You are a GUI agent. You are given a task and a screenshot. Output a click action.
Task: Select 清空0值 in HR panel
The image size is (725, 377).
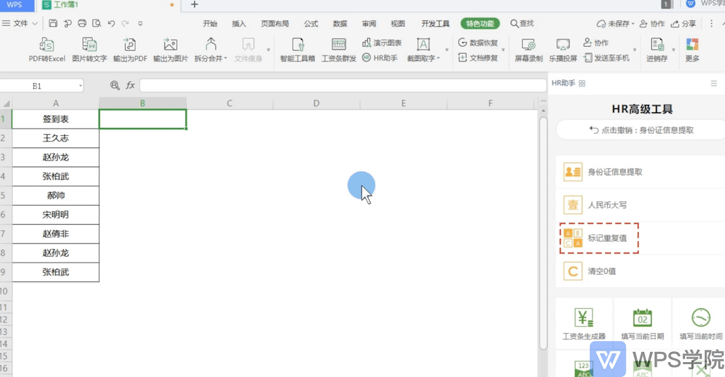pos(640,271)
